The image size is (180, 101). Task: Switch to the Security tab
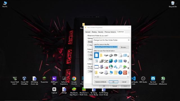tap(101, 32)
